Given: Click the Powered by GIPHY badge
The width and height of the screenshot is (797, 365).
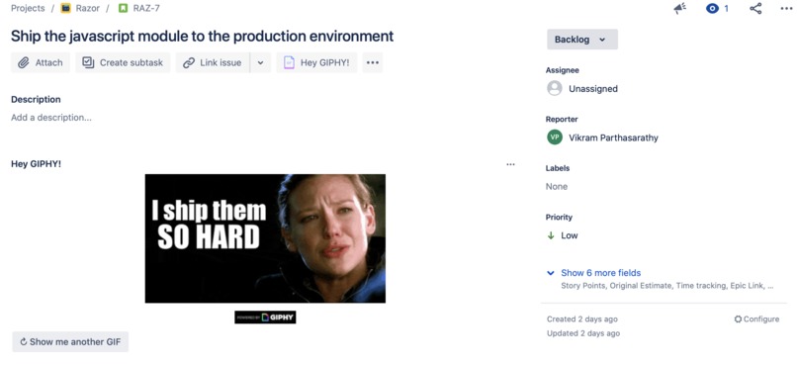Looking at the screenshot, I should tap(265, 318).
